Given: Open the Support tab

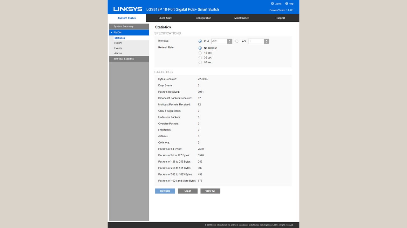Looking at the screenshot, I should coord(280,18).
